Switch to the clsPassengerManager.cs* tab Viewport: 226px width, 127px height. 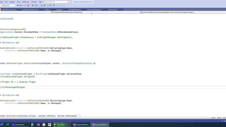pos(95,10)
